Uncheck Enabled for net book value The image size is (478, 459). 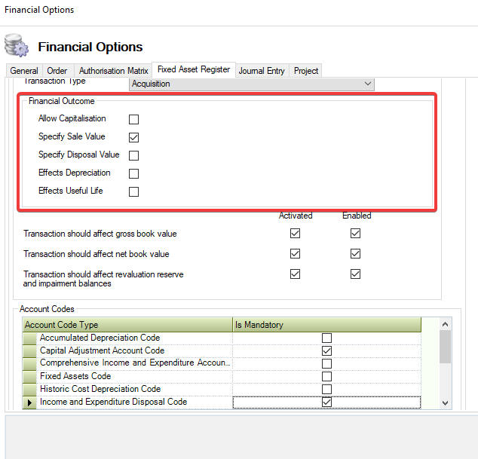click(x=355, y=254)
